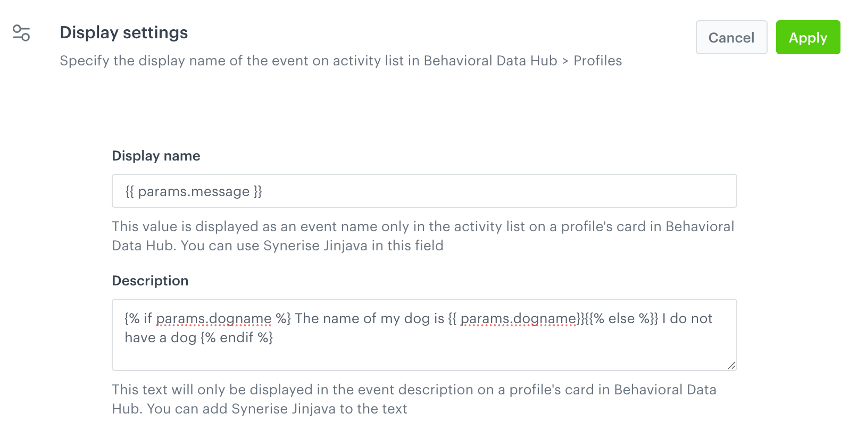Select the {{ params.message }} text in Display name
The width and height of the screenshot is (849, 422).
point(194,191)
